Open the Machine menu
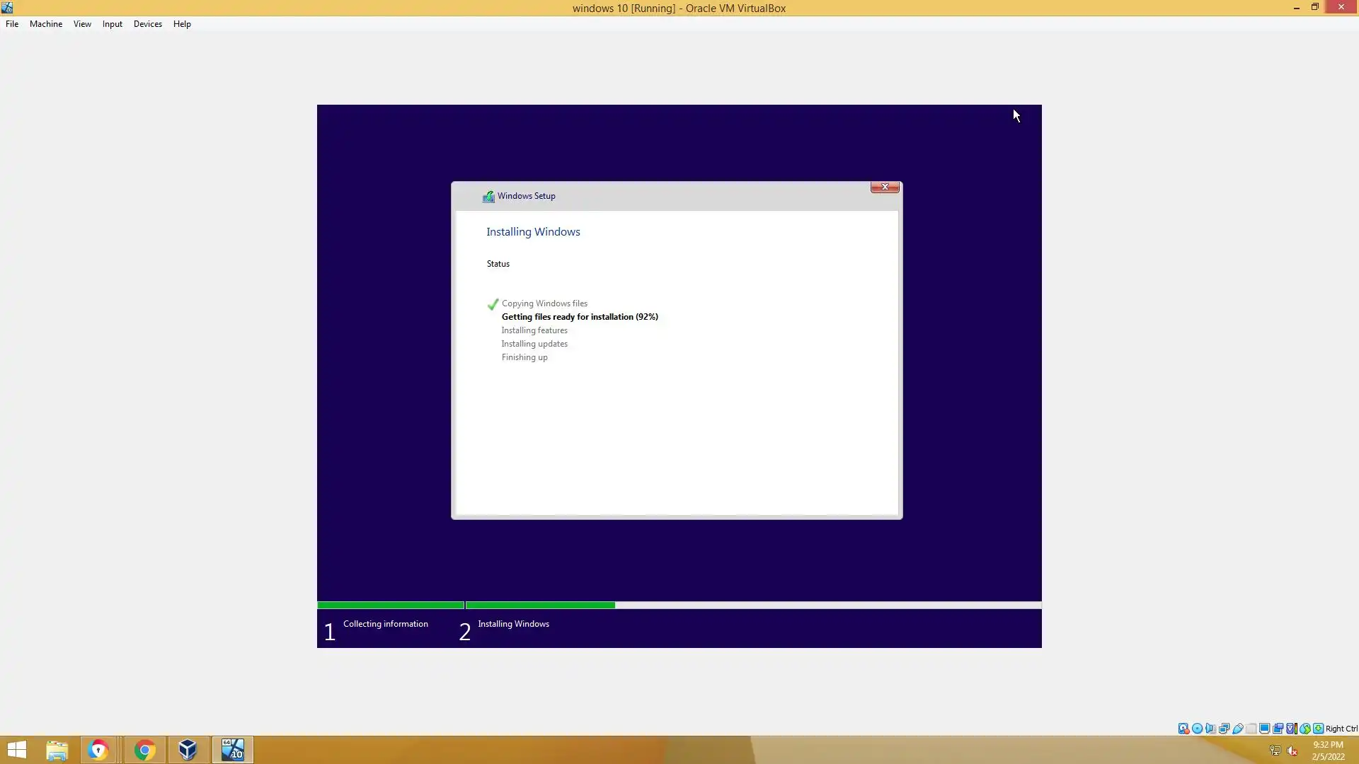 [46, 24]
